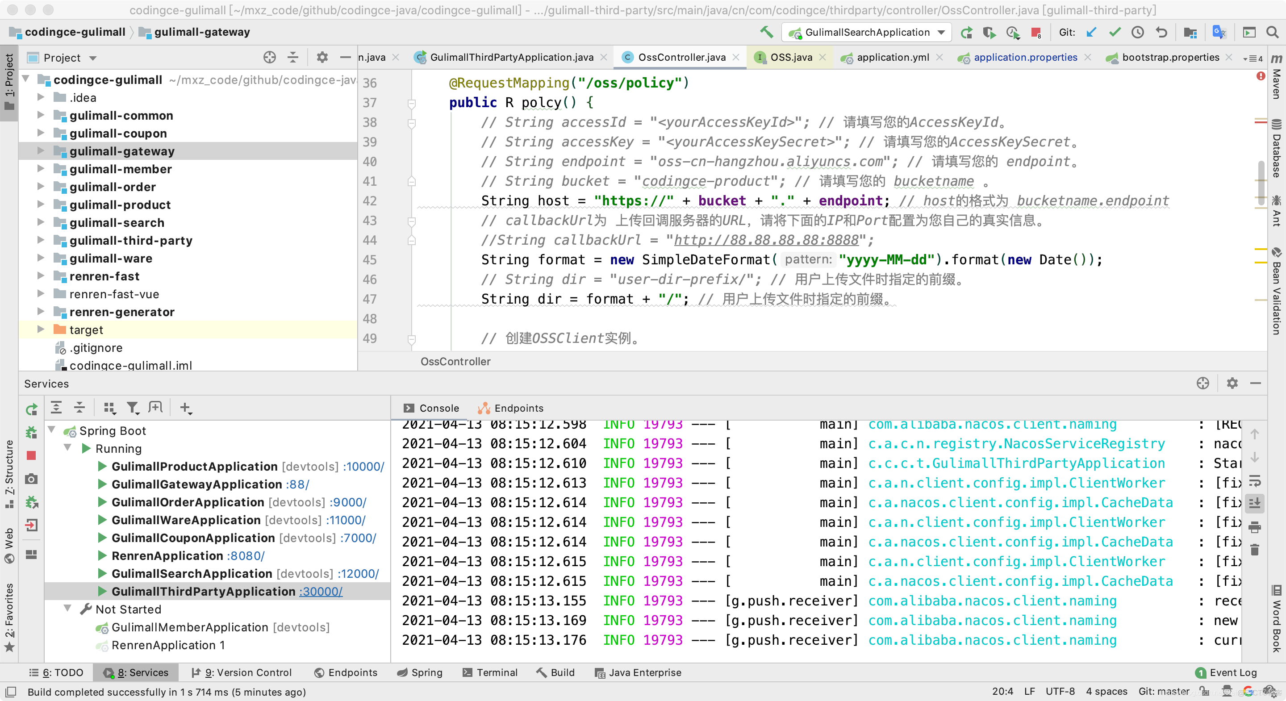Toggle the Ant tool window
The image size is (1286, 701).
[x=1277, y=211]
